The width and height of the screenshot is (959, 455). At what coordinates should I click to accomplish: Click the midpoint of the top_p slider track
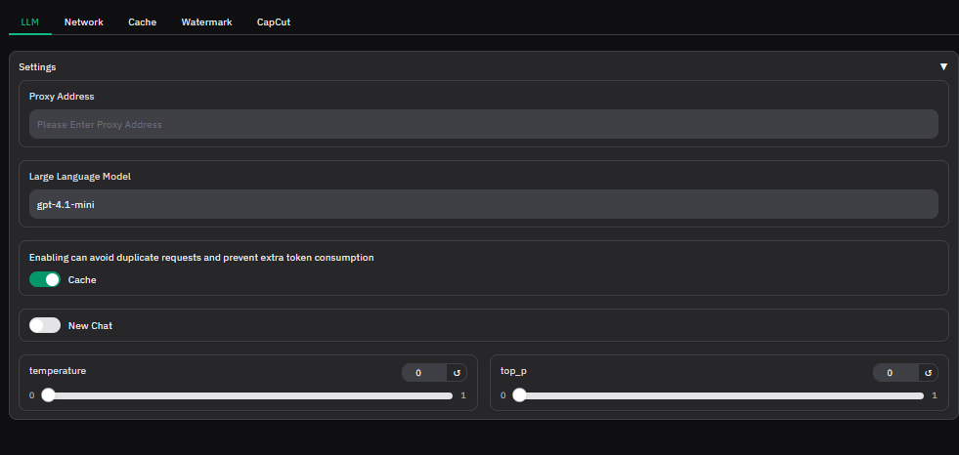point(721,395)
